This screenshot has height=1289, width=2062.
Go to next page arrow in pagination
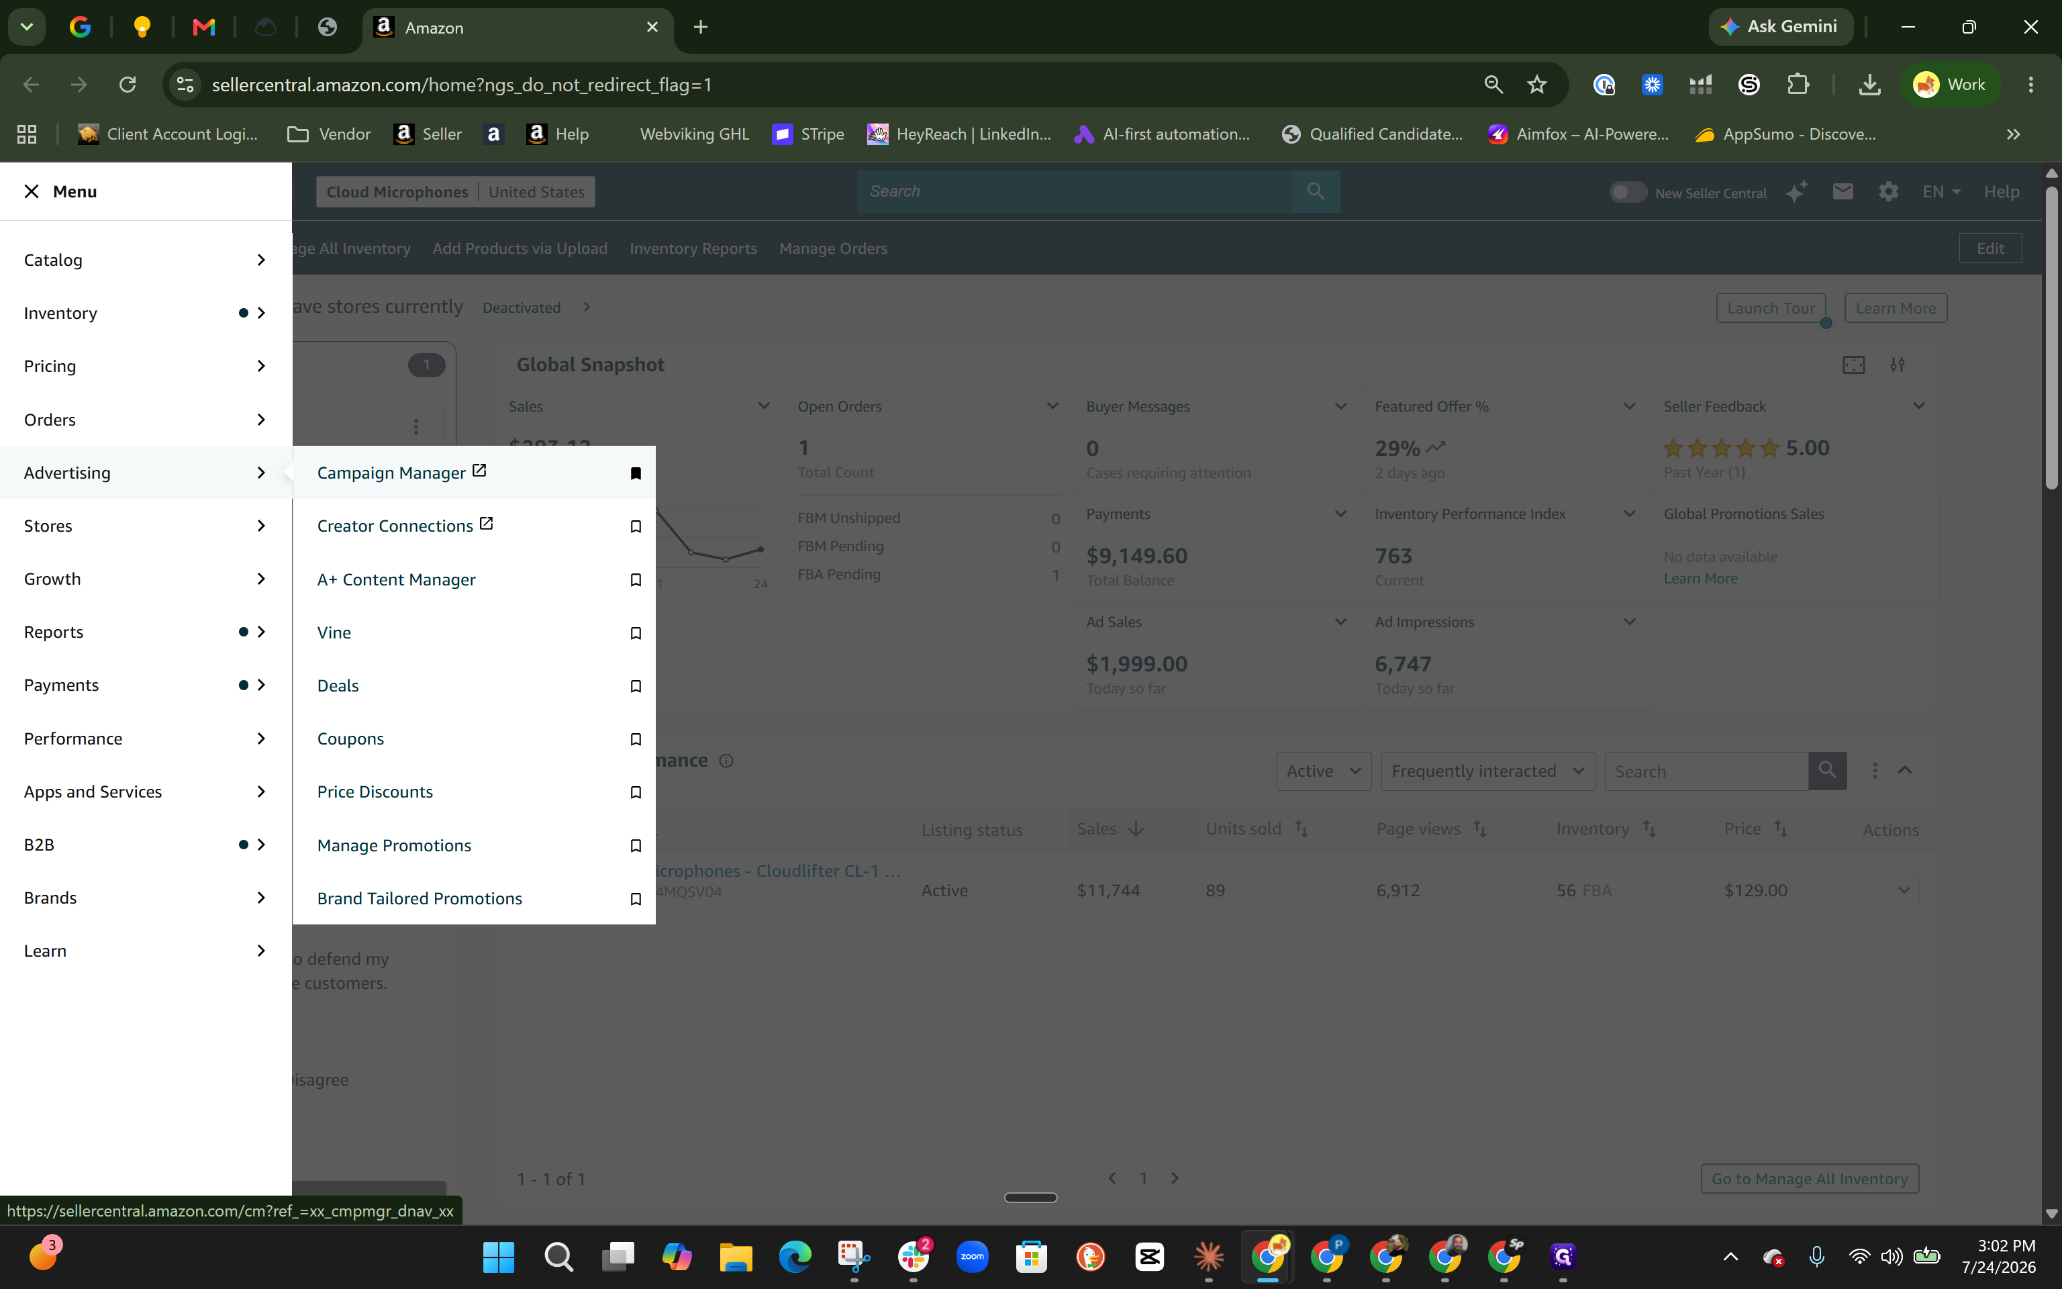pyautogui.click(x=1175, y=1178)
